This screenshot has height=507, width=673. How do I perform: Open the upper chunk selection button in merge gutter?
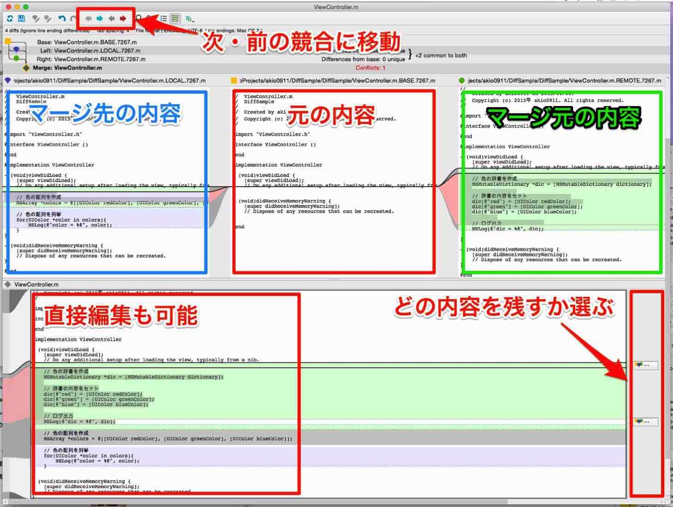coord(646,365)
